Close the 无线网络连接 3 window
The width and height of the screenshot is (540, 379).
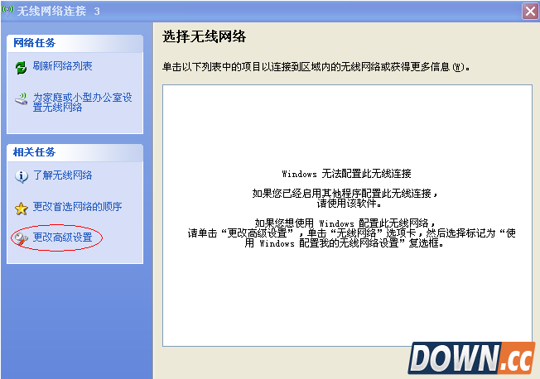[530, 10]
